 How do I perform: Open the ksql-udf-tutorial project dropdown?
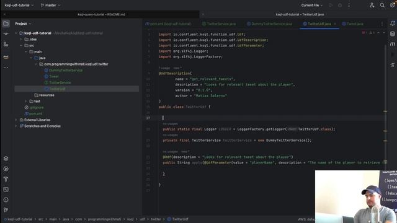(x=19, y=6)
